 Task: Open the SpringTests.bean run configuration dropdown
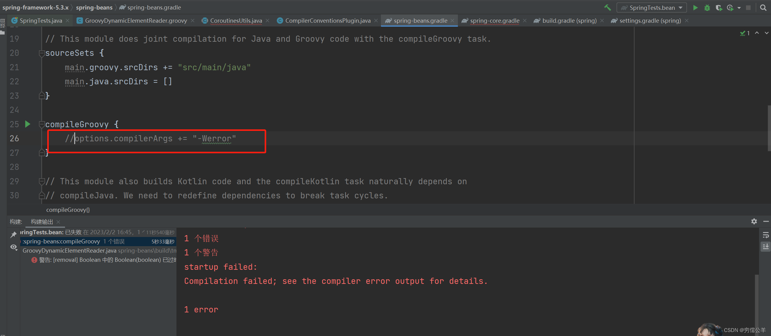pyautogui.click(x=651, y=8)
